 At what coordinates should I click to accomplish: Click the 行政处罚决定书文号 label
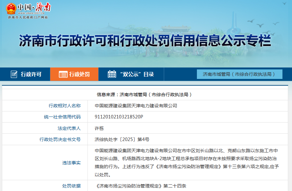[x=60, y=139]
